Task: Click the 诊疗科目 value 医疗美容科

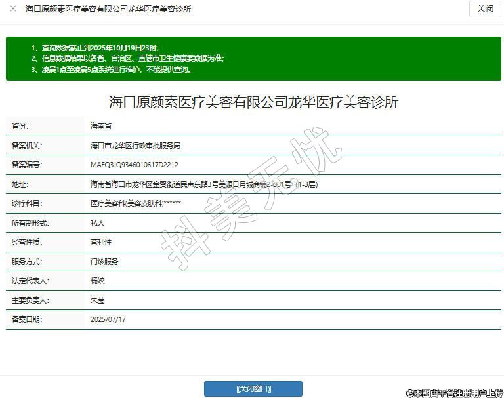Action: (x=136, y=204)
